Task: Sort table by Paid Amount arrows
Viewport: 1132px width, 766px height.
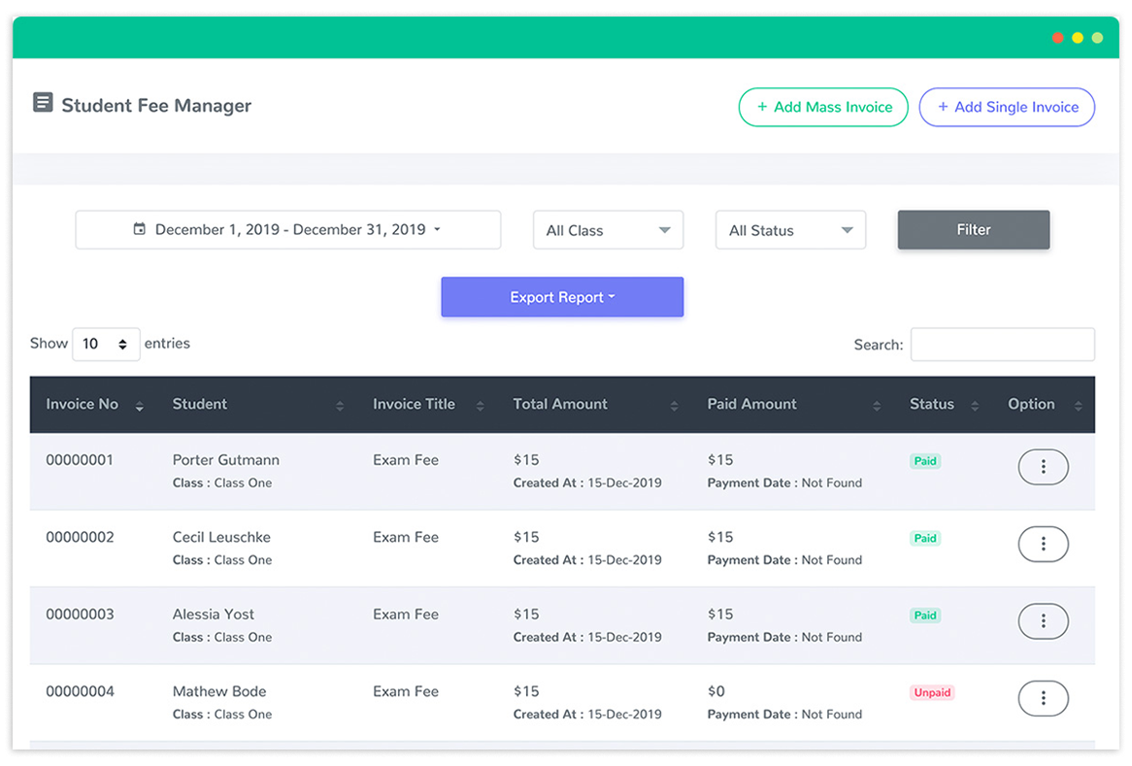Action: (x=877, y=406)
